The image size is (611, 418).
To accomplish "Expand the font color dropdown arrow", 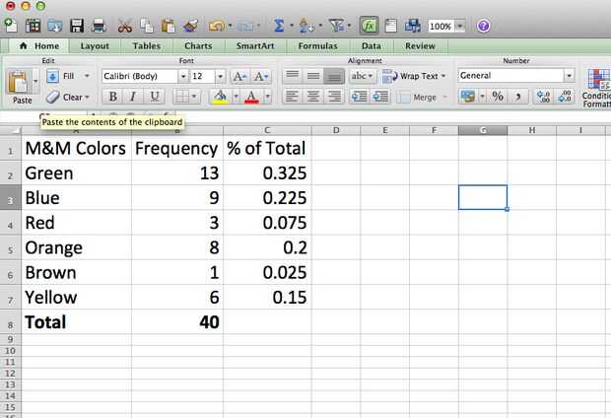I will pyautogui.click(x=267, y=97).
